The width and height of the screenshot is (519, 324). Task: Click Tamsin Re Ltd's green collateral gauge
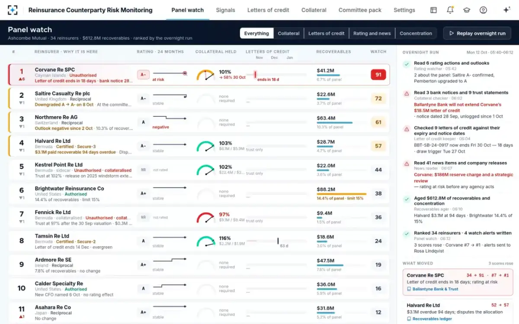(206, 241)
